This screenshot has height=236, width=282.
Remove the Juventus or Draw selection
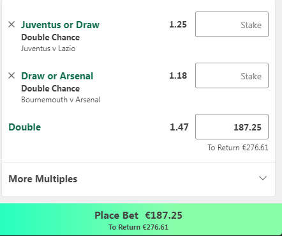tap(11, 24)
